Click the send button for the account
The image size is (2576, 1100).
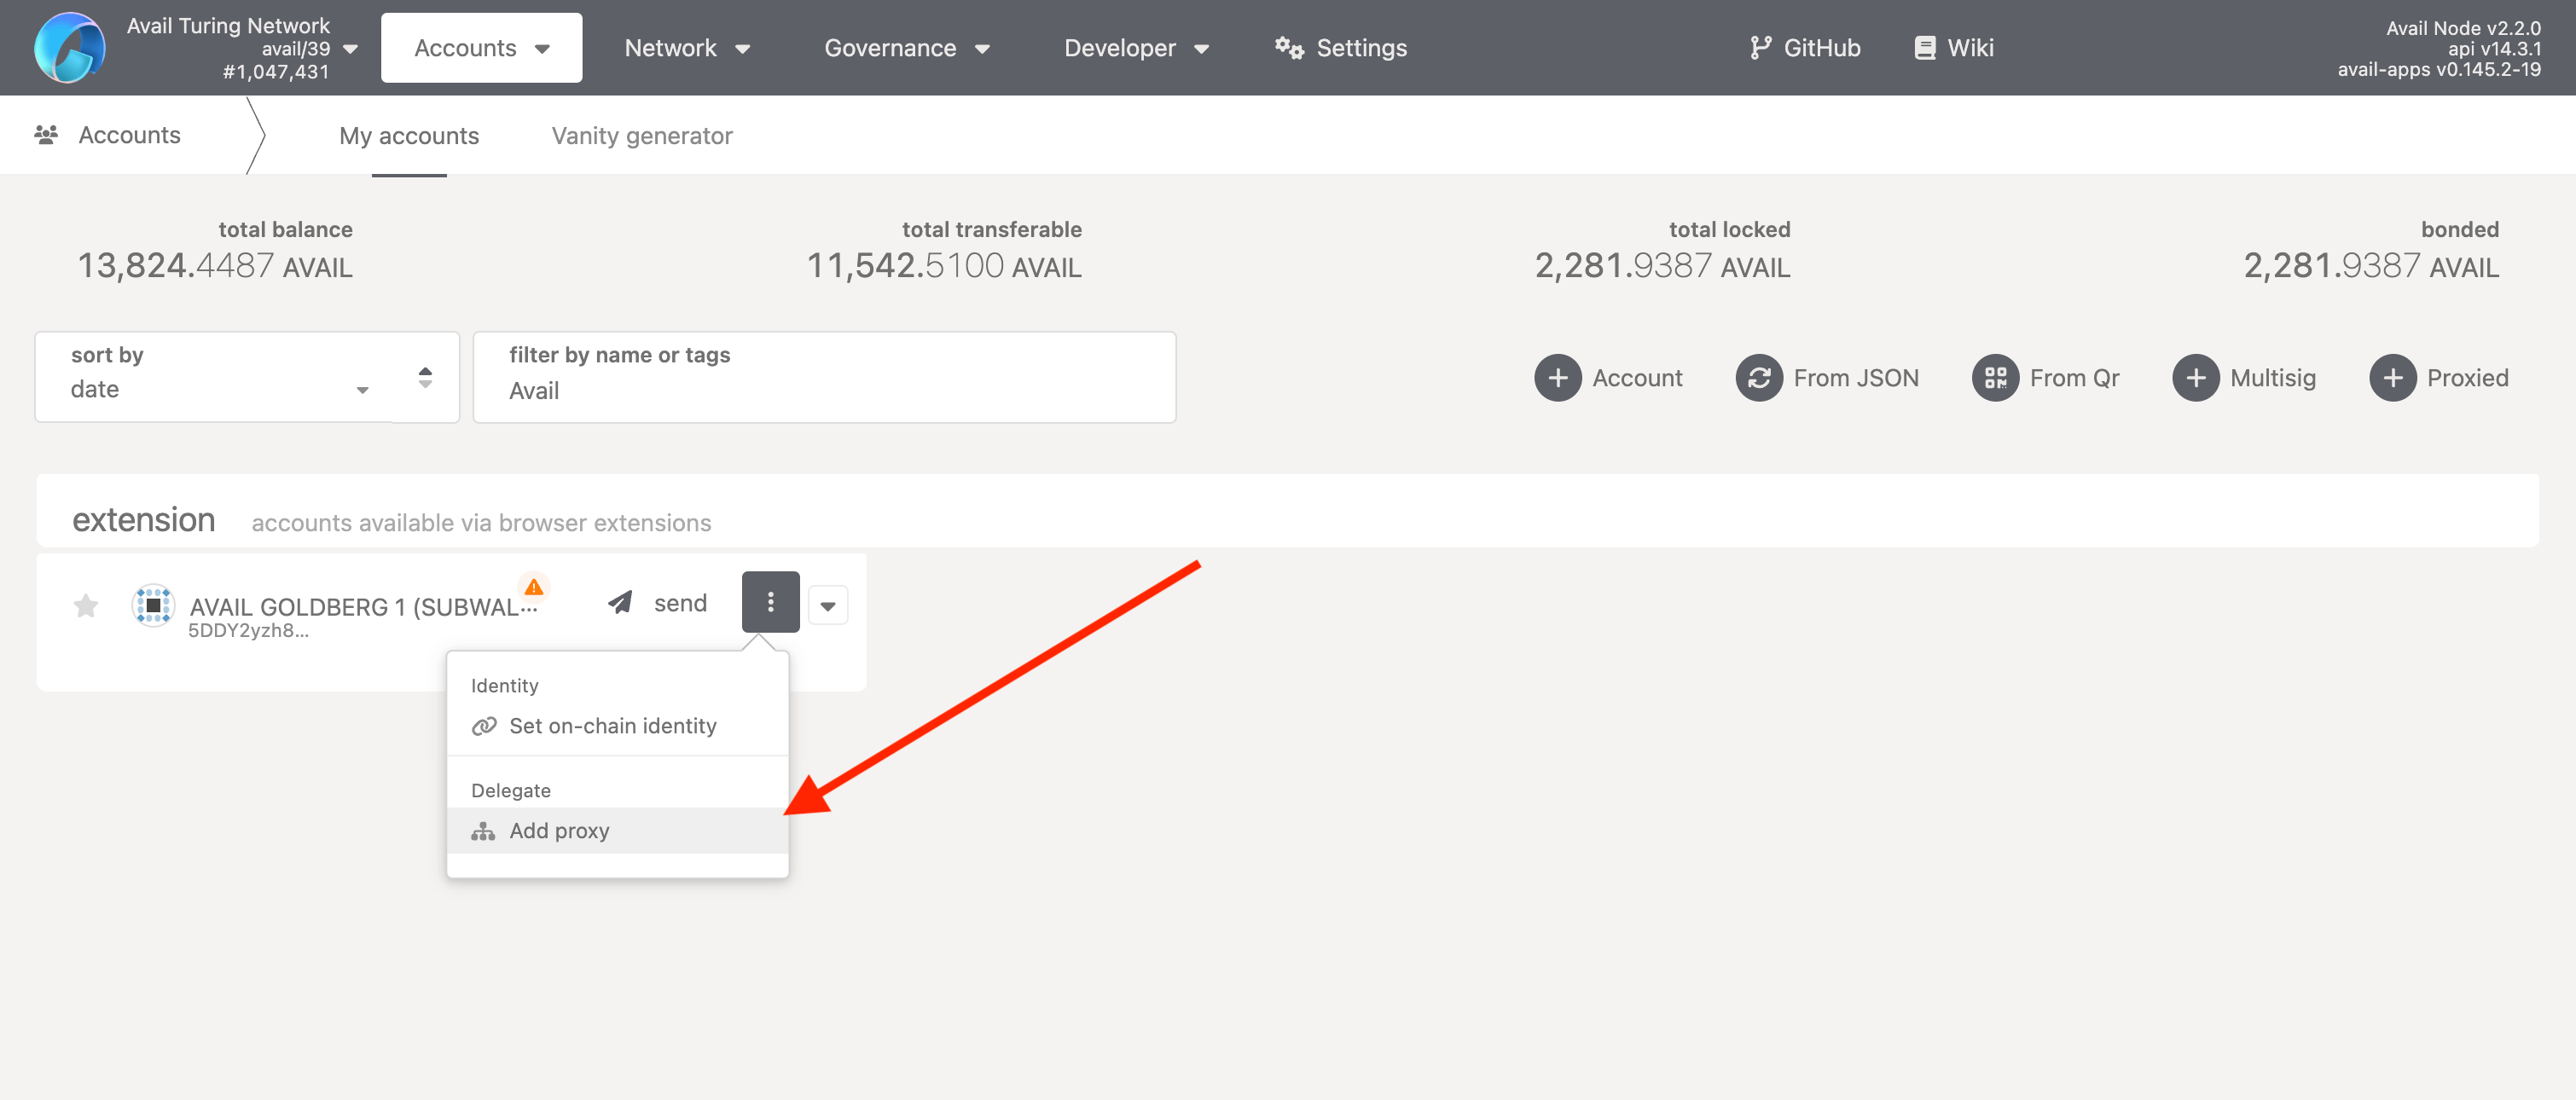[x=657, y=601]
